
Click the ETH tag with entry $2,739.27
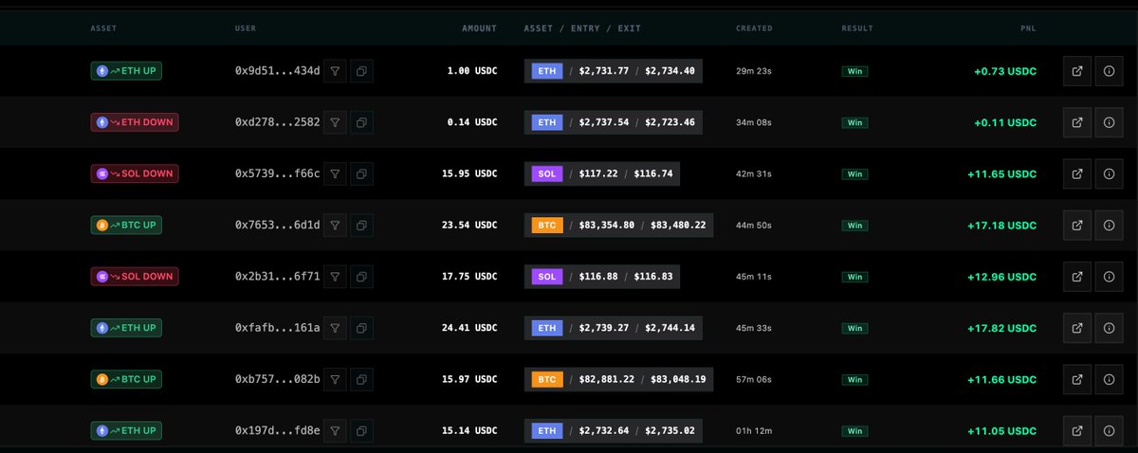coord(546,328)
